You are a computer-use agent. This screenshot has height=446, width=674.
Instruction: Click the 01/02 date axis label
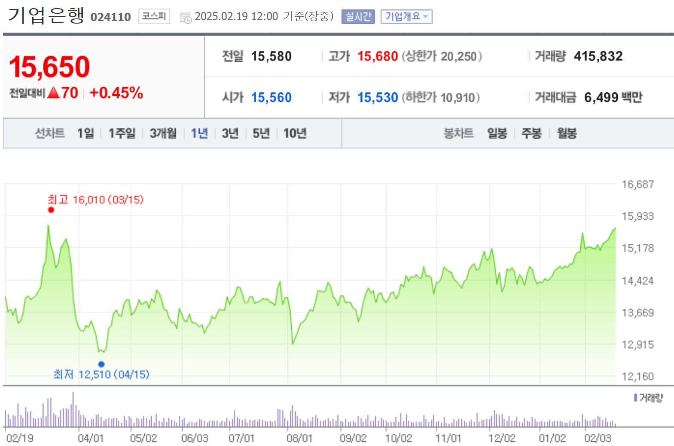point(552,438)
